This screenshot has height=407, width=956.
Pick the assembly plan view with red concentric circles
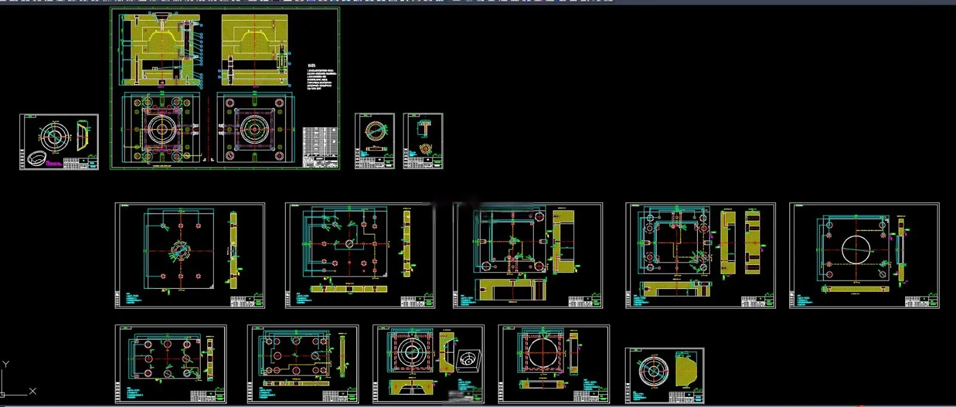255,128
